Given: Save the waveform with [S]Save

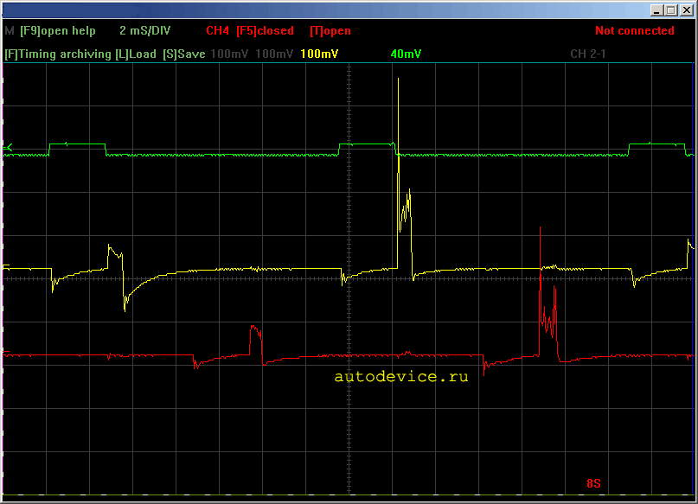Looking at the screenshot, I should click(x=184, y=54).
